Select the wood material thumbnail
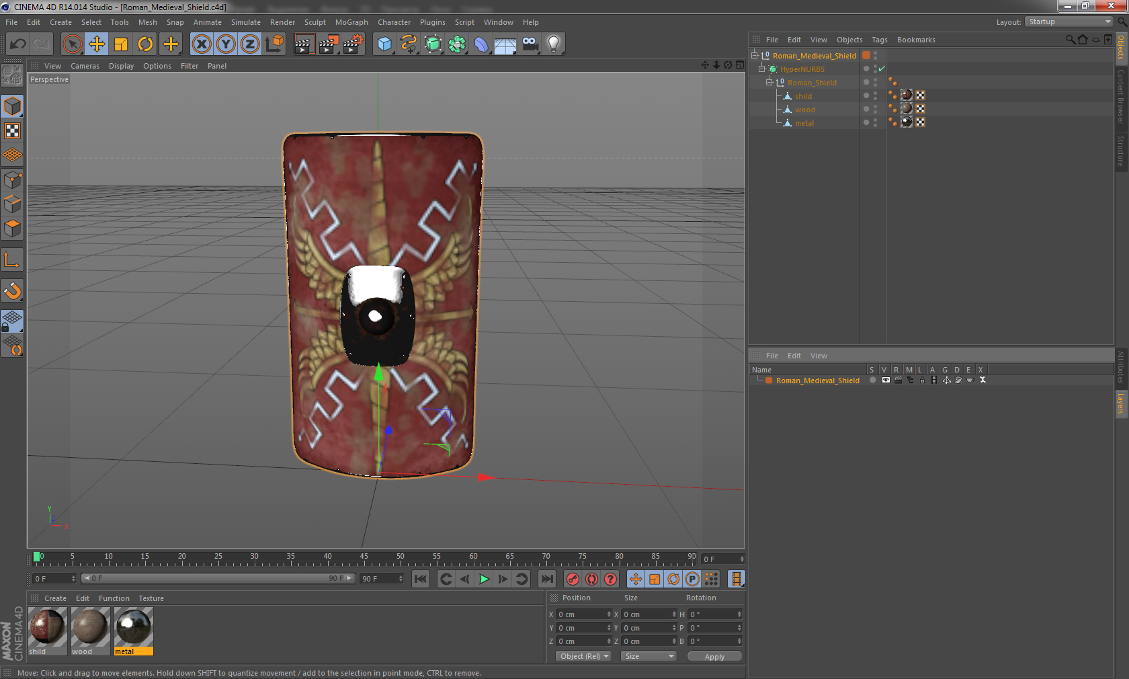1129x679 pixels. click(90, 627)
